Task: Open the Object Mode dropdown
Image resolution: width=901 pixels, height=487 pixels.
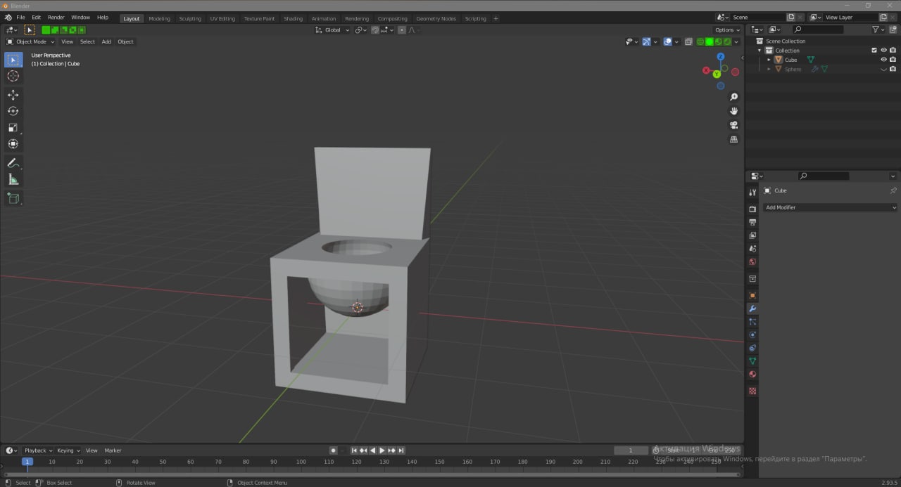Action: [31, 41]
